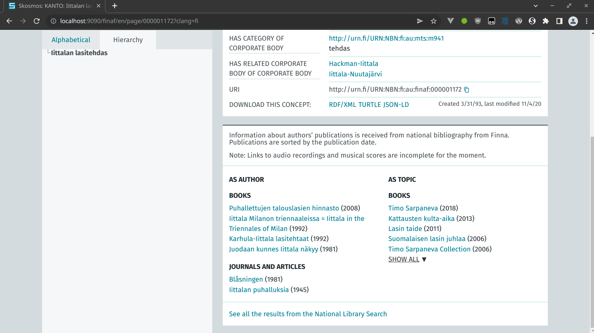
Task: Open the W circle extension icon
Action: (x=519, y=21)
